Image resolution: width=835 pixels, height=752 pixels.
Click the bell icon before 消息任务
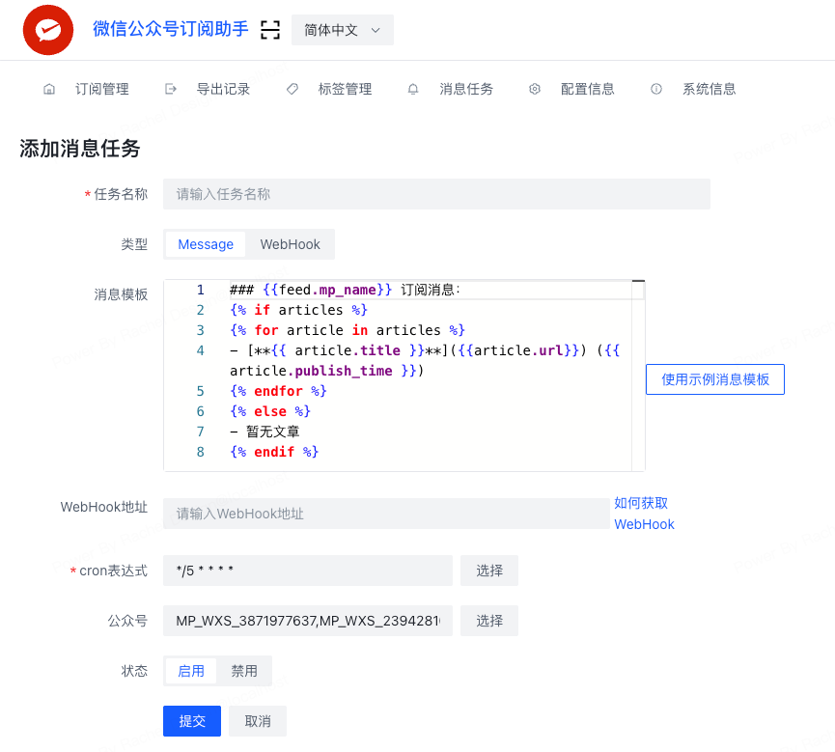point(413,89)
